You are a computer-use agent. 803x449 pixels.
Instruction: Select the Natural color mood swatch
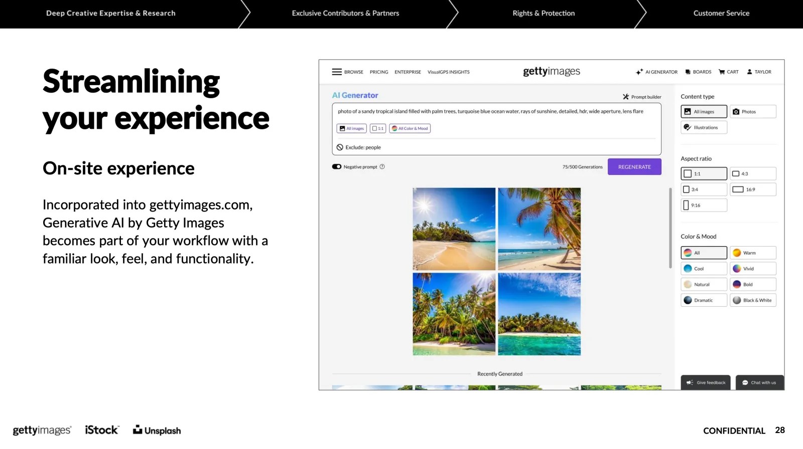point(704,284)
